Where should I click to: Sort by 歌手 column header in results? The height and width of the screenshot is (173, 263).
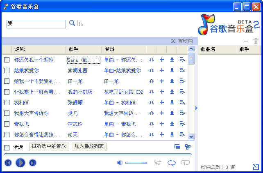(83, 49)
